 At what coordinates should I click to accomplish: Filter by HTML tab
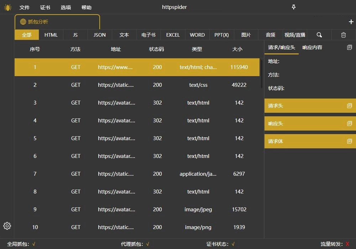coord(51,35)
